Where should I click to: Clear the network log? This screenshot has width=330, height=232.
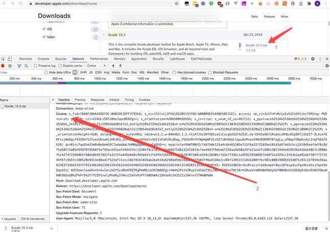[10, 66]
